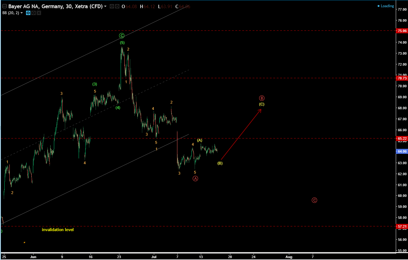Click the '20' date on time axis
The height and width of the screenshot is (260, 408).
(230, 257)
